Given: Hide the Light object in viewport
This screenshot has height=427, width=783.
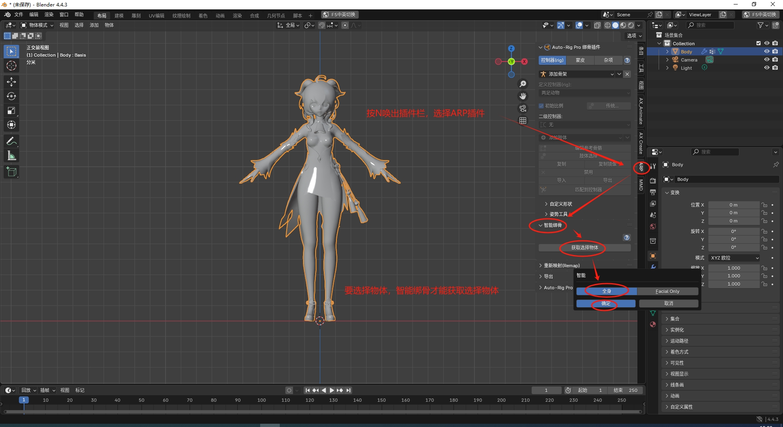Looking at the screenshot, I should 767,68.
